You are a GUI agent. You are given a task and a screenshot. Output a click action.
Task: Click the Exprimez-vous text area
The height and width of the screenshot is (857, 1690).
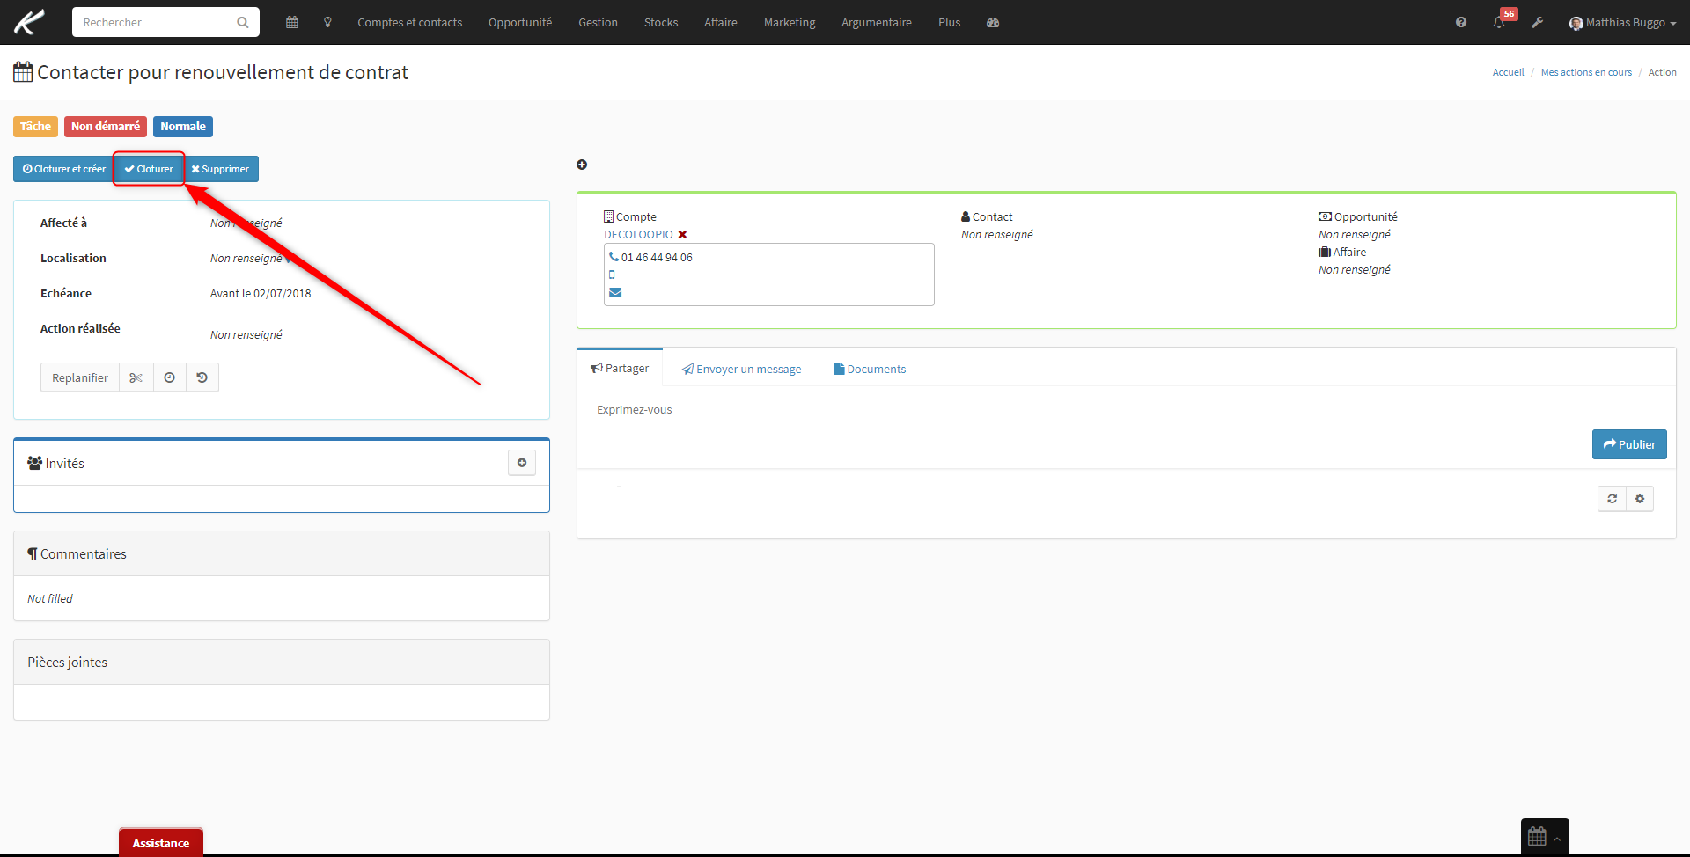(x=1127, y=410)
